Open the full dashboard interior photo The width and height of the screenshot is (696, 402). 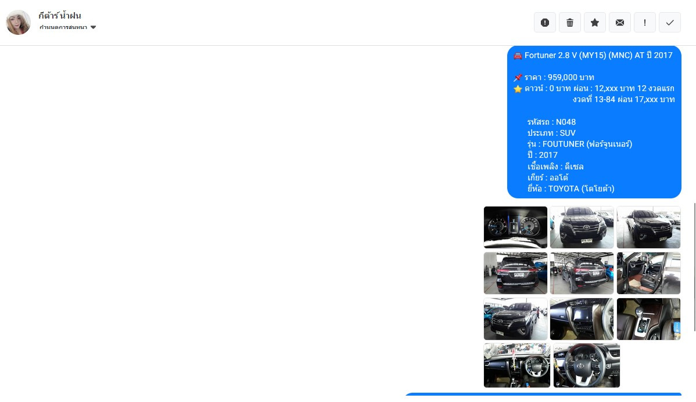click(516, 365)
